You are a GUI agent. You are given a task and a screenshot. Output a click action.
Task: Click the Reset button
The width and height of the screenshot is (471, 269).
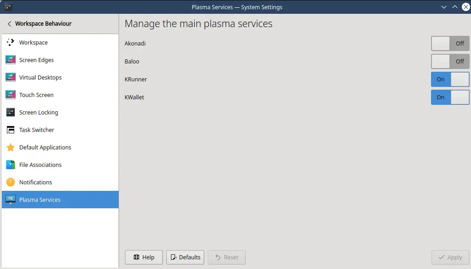(227, 258)
